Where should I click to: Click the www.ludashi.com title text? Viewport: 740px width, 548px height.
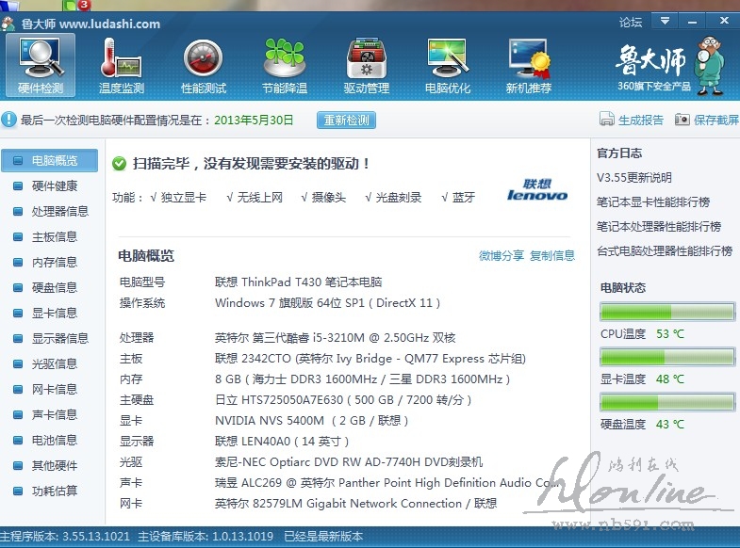point(110,24)
